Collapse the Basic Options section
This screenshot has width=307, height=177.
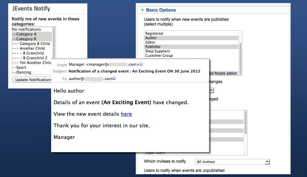(x=143, y=10)
